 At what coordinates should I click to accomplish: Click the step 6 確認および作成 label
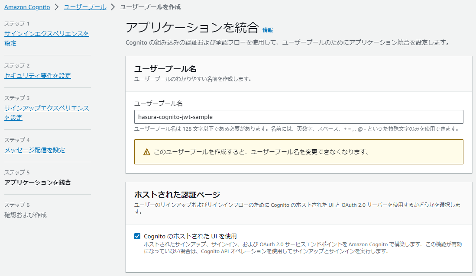[26, 215]
